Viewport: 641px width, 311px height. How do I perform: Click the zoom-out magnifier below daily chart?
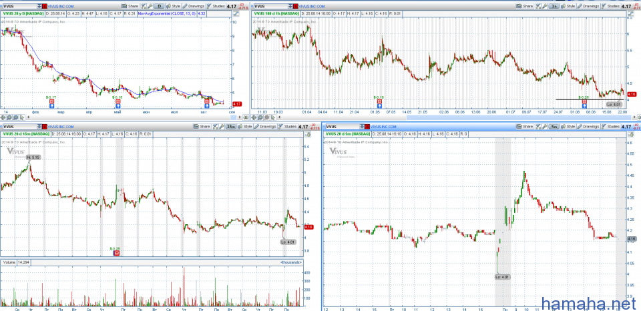tap(15, 117)
